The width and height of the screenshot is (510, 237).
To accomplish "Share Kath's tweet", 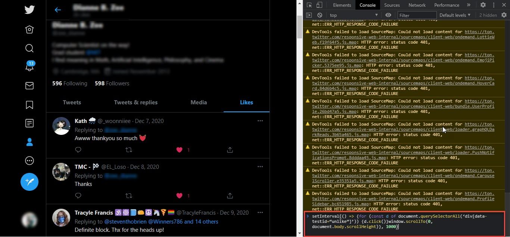I will (x=230, y=150).
